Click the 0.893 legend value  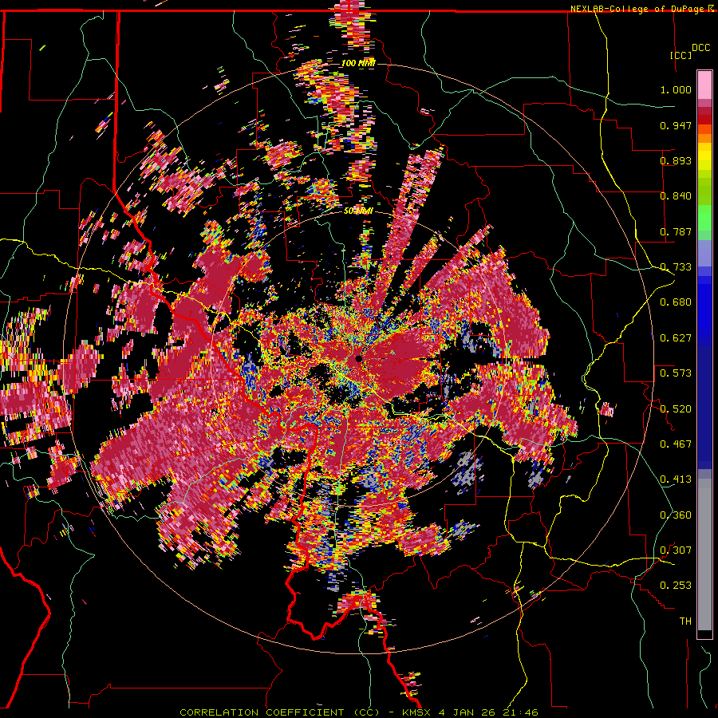pos(676,160)
